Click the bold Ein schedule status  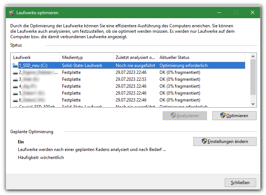(21, 142)
